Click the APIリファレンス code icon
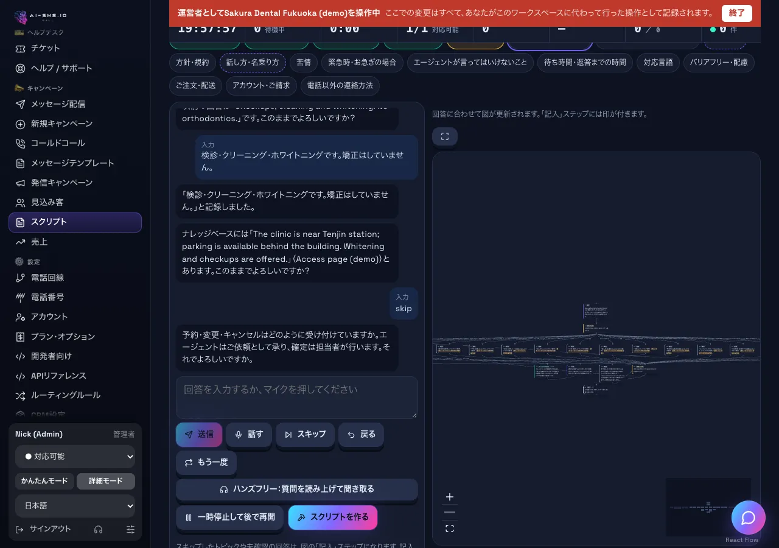Viewport: 779px width, 548px height. [x=20, y=376]
